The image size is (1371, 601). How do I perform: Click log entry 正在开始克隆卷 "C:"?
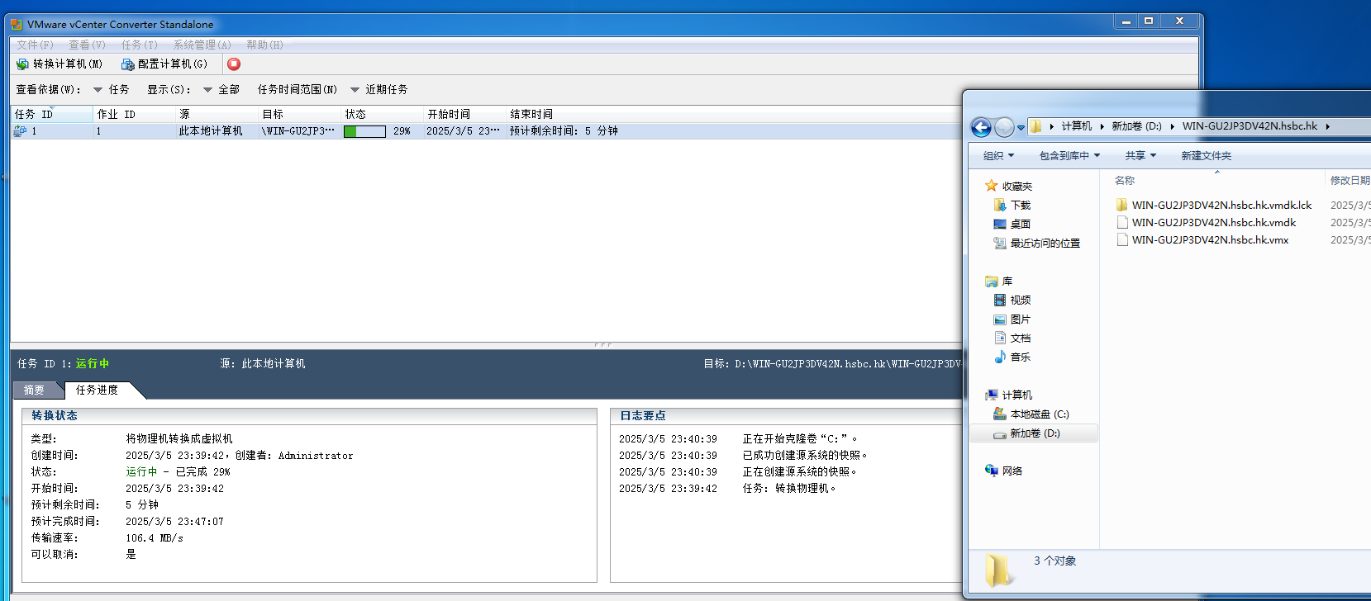pos(800,438)
